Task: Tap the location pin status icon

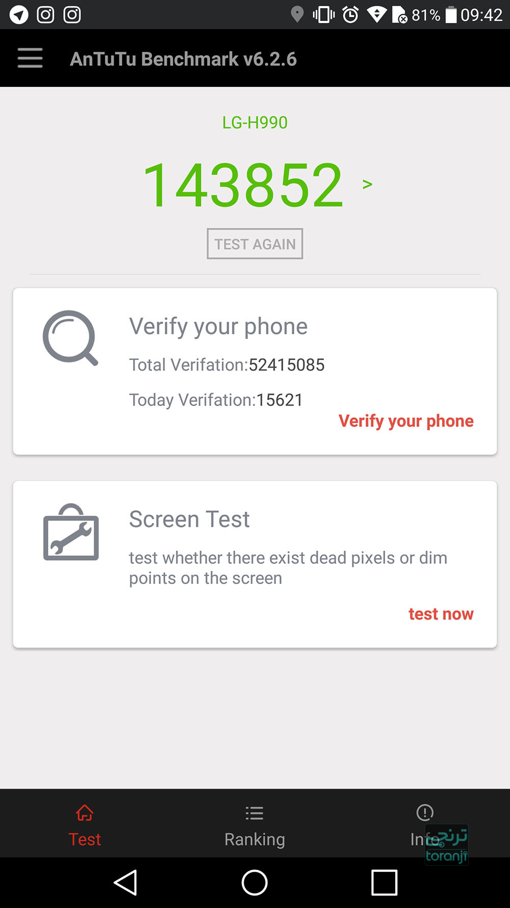Action: pyautogui.click(x=297, y=14)
